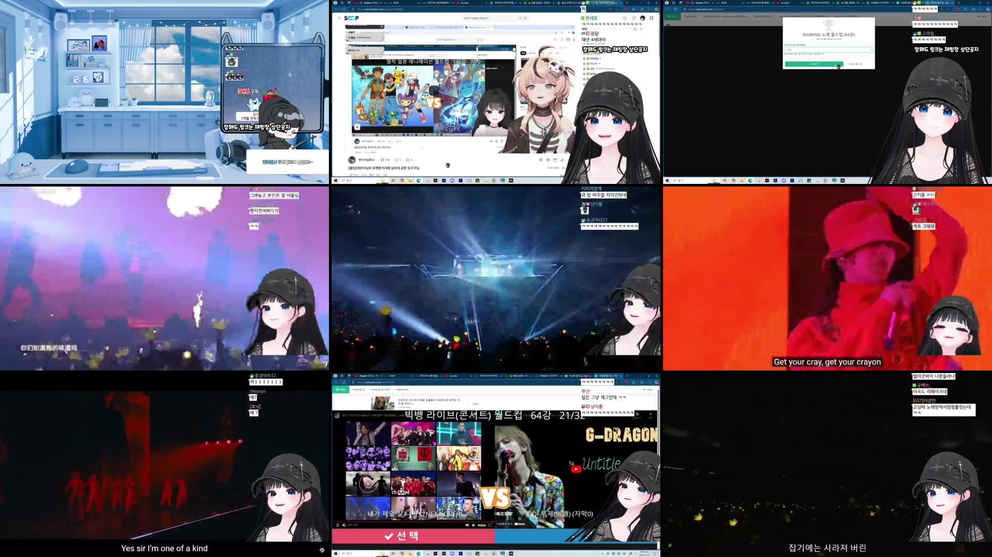The image size is (992, 557).
Task: Toggle mute on the left worldcup video
Action: tap(344, 525)
